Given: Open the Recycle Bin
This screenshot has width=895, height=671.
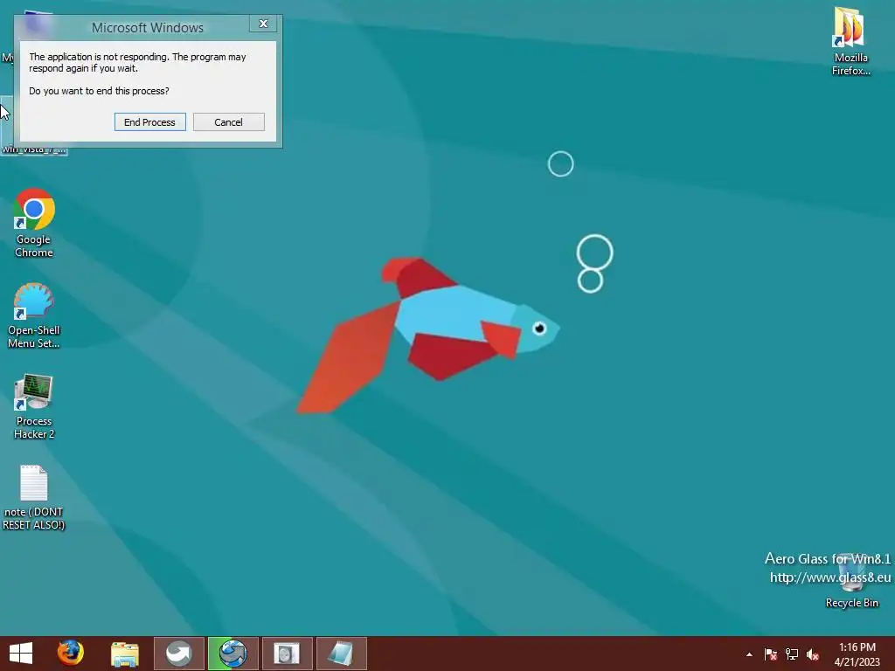Looking at the screenshot, I should [851, 581].
